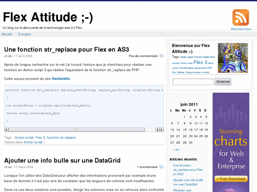257x192 pixels.
Task: Select the parametre tag in the tag cloud
Action: (x=200, y=68)
